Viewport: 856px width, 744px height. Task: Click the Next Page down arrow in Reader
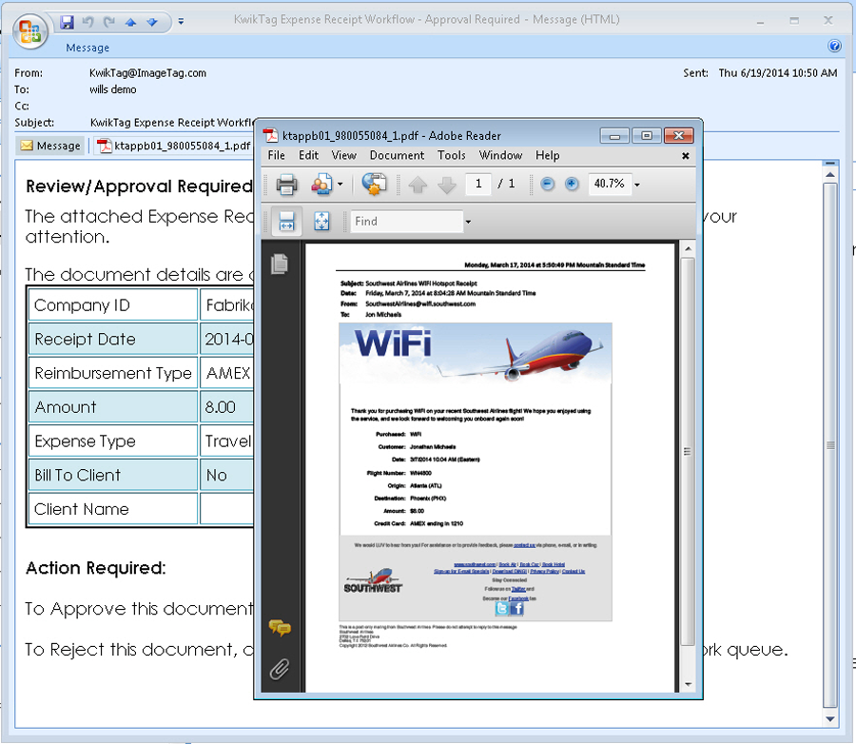[x=447, y=185]
